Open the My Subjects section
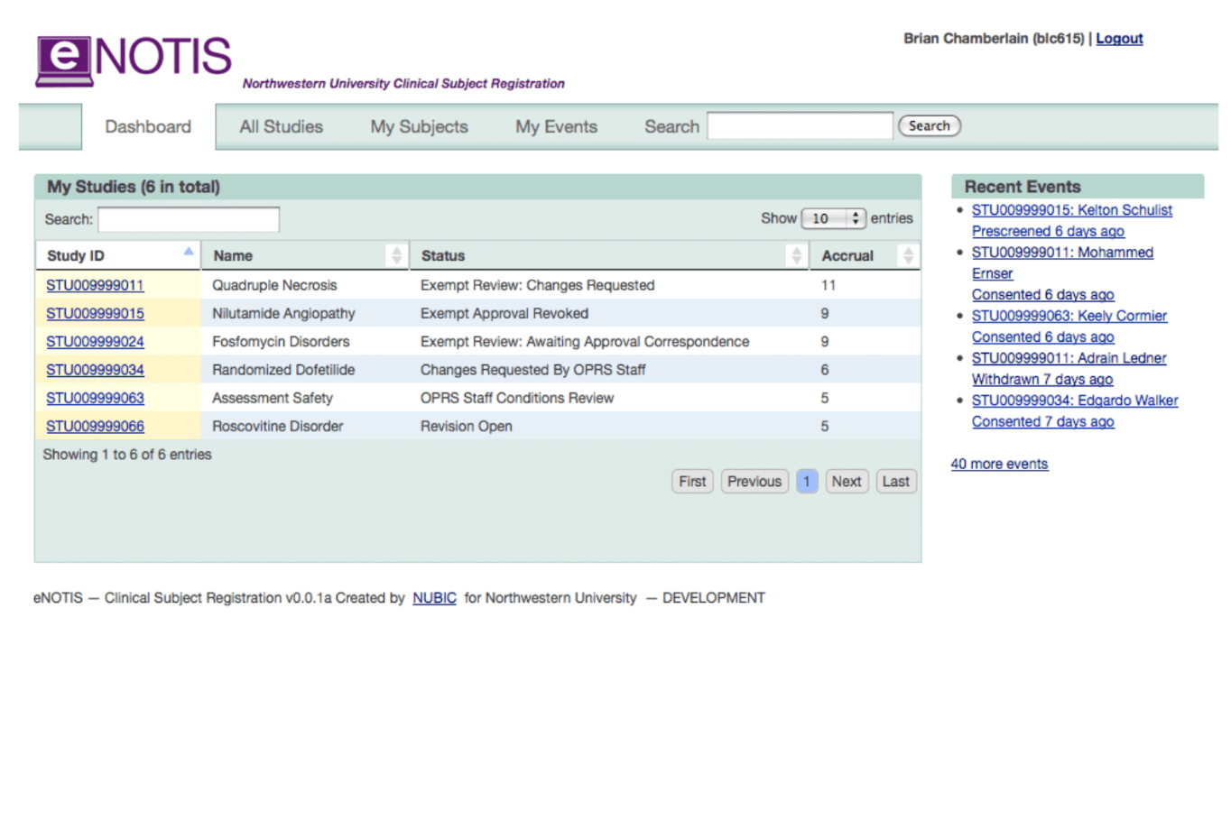The width and height of the screenshot is (1231, 829). click(x=418, y=126)
